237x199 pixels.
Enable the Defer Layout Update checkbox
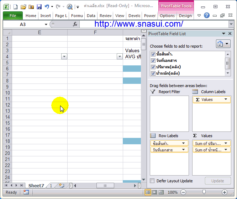[152, 181]
